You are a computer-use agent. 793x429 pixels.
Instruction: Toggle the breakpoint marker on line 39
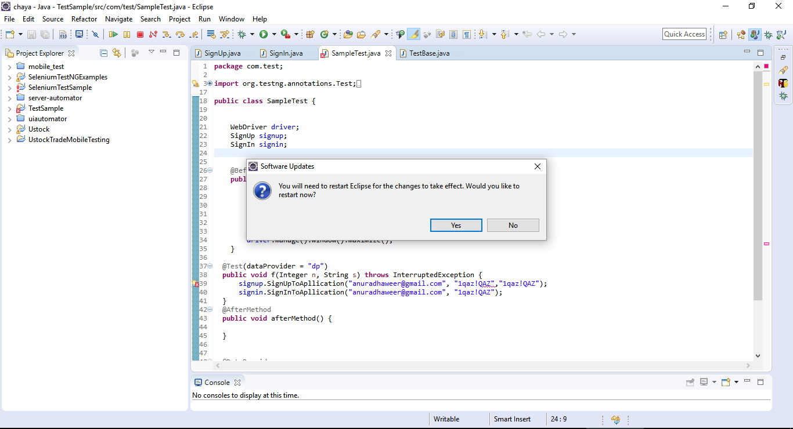pyautogui.click(x=196, y=283)
